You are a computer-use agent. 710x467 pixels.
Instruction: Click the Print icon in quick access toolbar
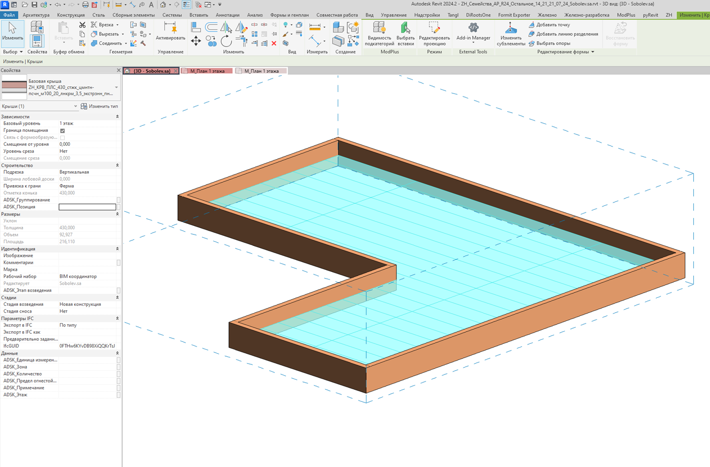(85, 5)
